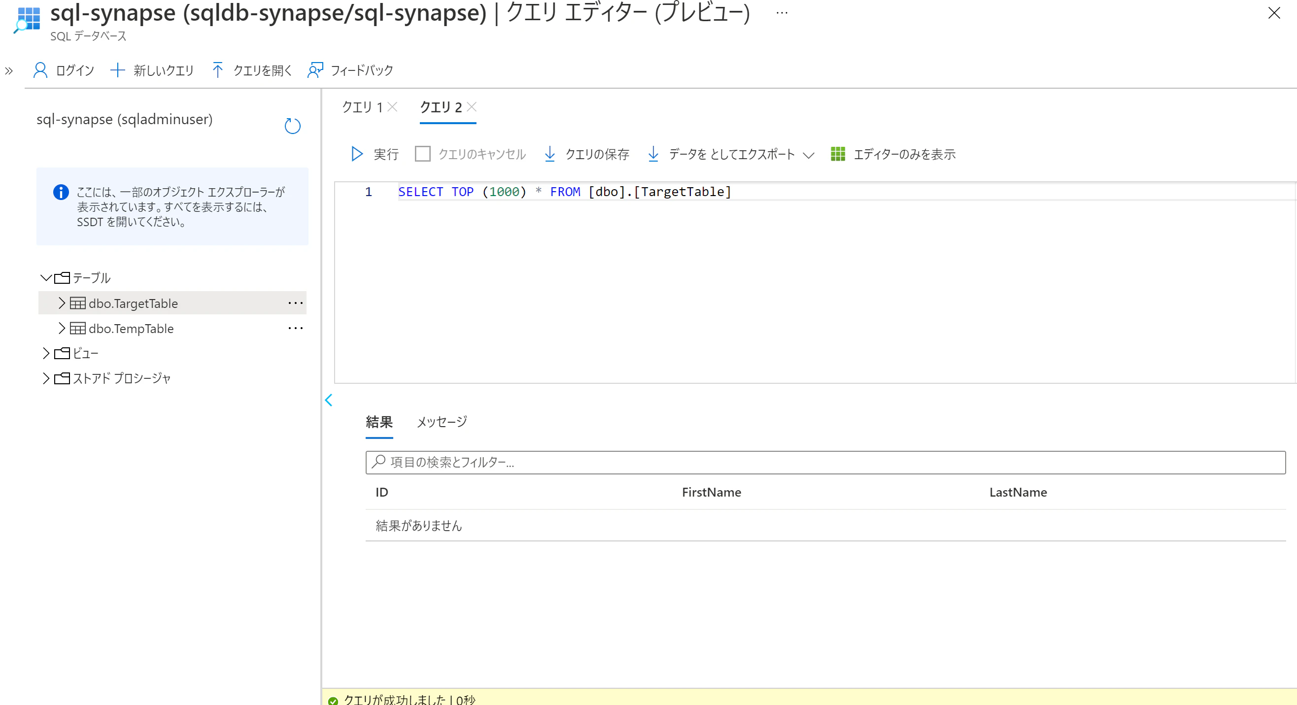Open the export data dropdown chevron
Viewport: 1297px width, 705px height.
[x=809, y=155]
